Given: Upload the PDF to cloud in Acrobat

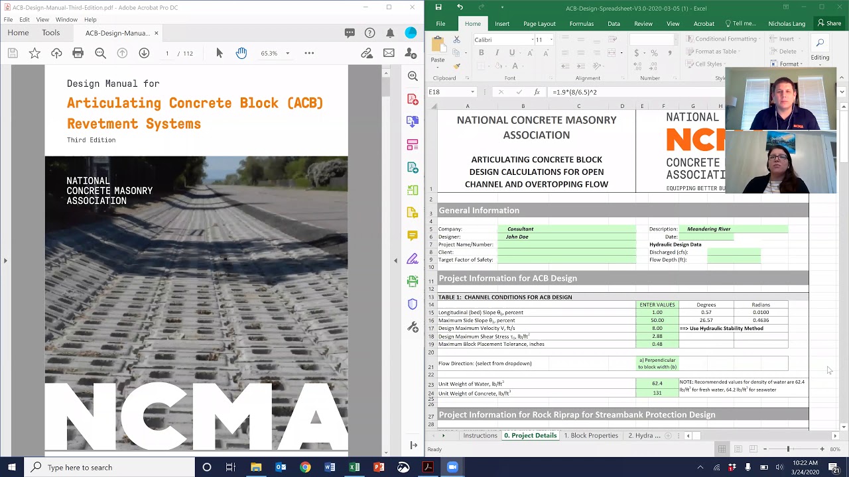Looking at the screenshot, I should coord(56,53).
